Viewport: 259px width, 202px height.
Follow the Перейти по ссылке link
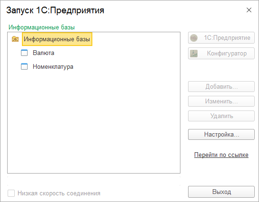point(221,155)
